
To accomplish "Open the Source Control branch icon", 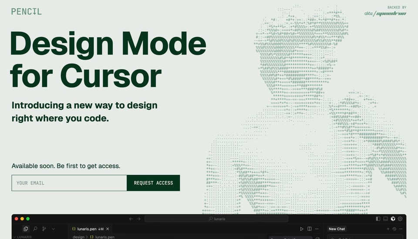I will coord(44,229).
